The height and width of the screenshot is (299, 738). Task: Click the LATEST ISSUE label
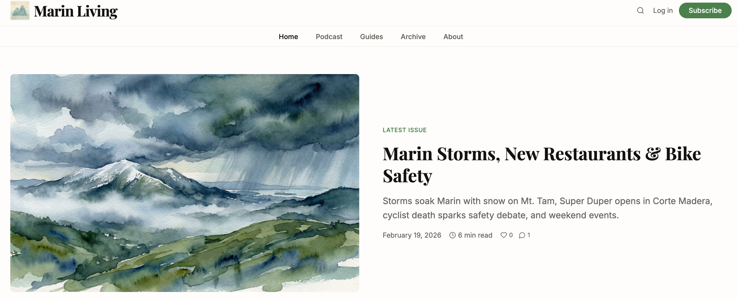(x=404, y=130)
